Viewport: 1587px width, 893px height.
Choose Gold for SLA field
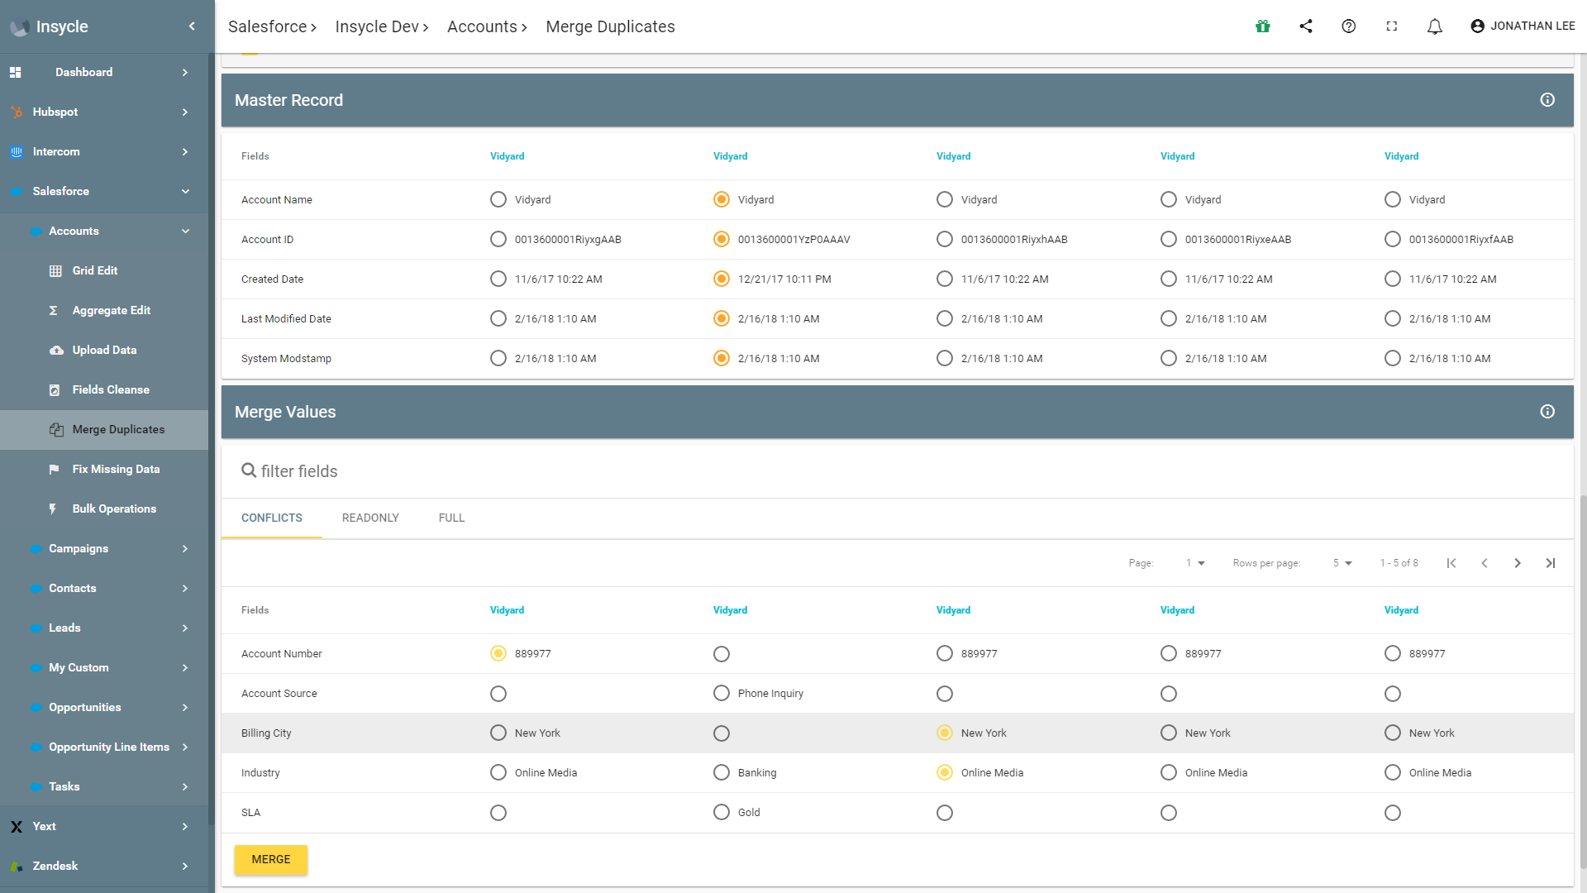coord(722,813)
